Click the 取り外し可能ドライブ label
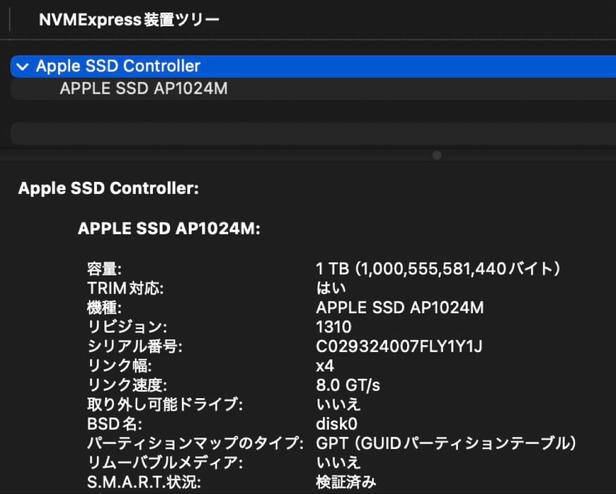The image size is (616, 494). tap(165, 404)
